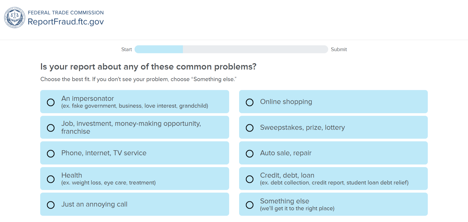Image resolution: width=468 pixels, height=222 pixels.
Task: Select the "An impersonator" radio button
Action: pos(51,102)
